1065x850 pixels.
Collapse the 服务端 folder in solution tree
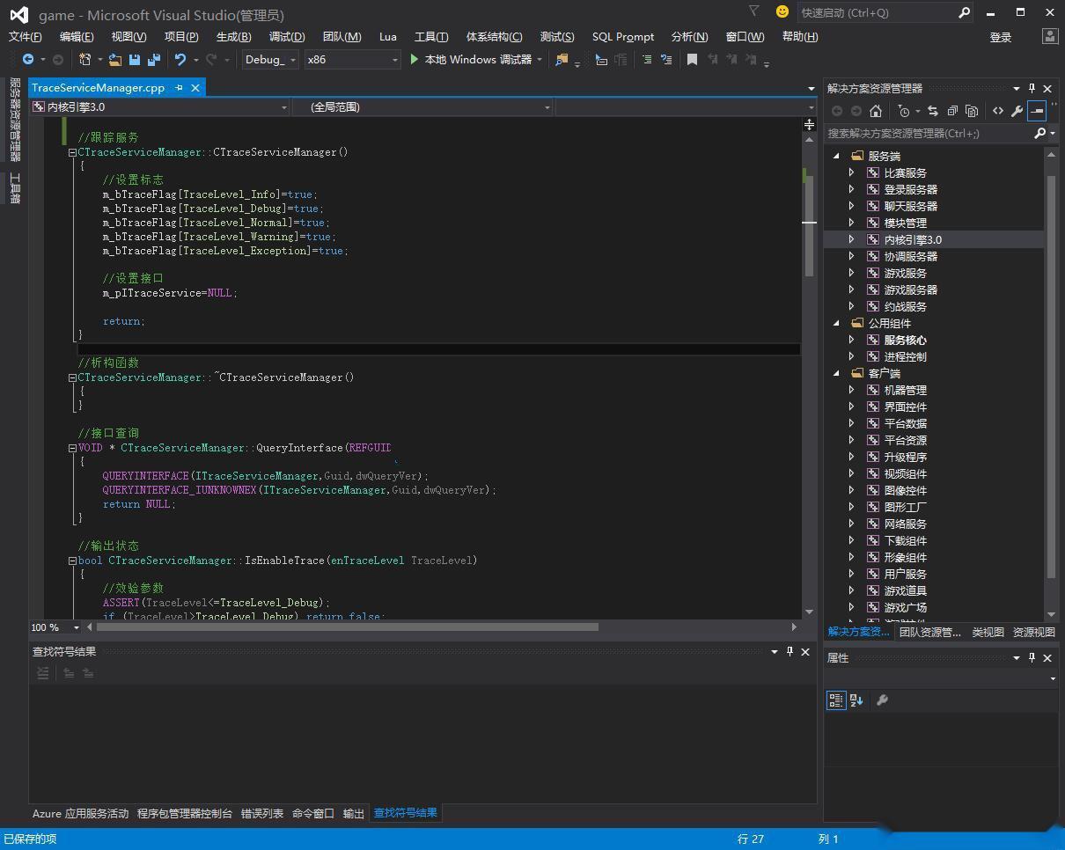837,156
